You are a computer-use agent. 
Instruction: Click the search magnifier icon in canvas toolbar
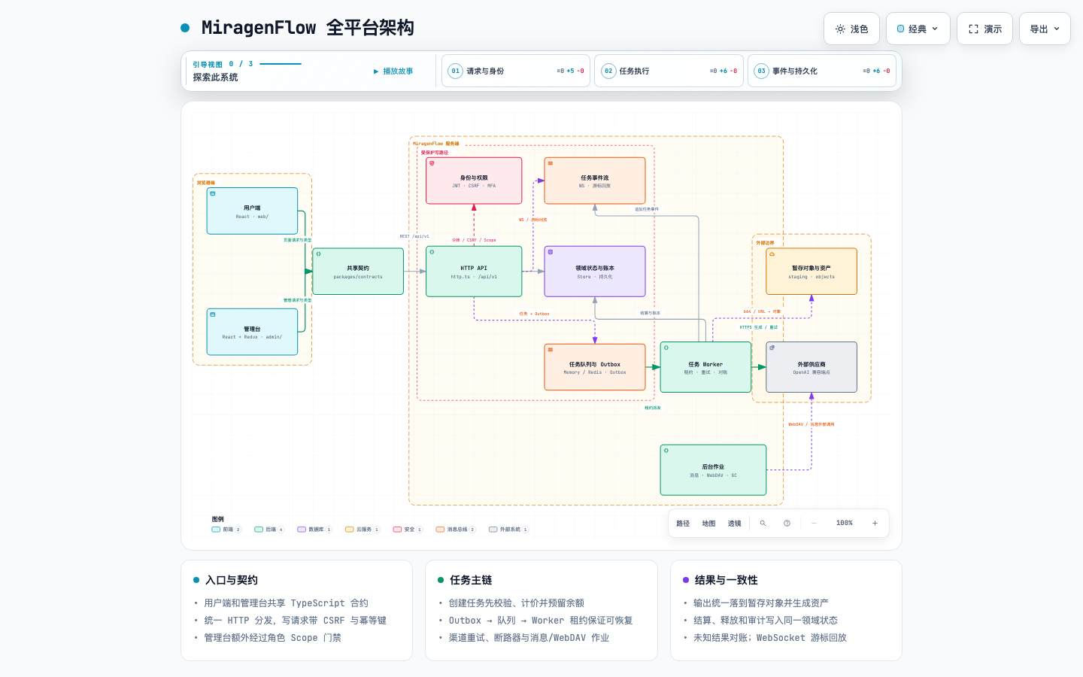(x=763, y=524)
